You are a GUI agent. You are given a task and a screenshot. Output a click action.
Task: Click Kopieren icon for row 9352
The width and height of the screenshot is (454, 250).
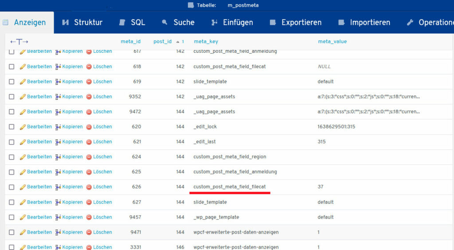[x=58, y=97]
